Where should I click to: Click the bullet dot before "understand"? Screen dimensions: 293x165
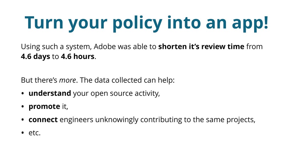[23, 94]
